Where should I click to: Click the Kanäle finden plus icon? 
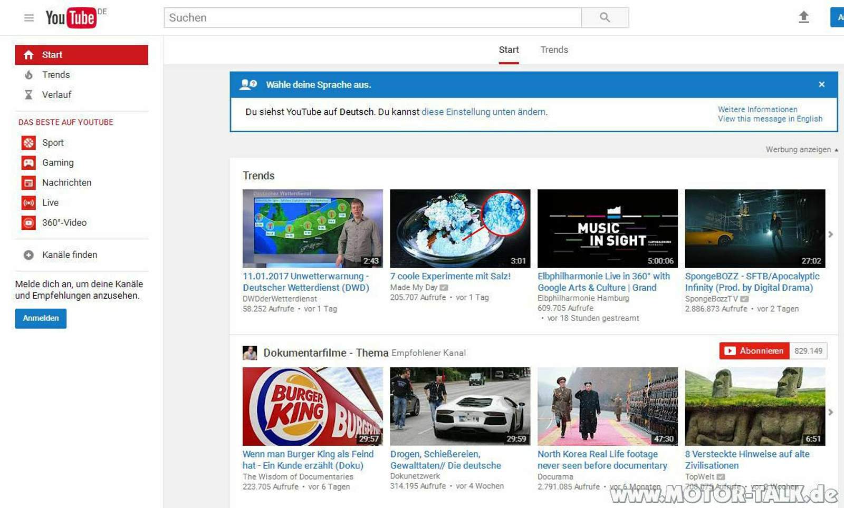point(28,255)
